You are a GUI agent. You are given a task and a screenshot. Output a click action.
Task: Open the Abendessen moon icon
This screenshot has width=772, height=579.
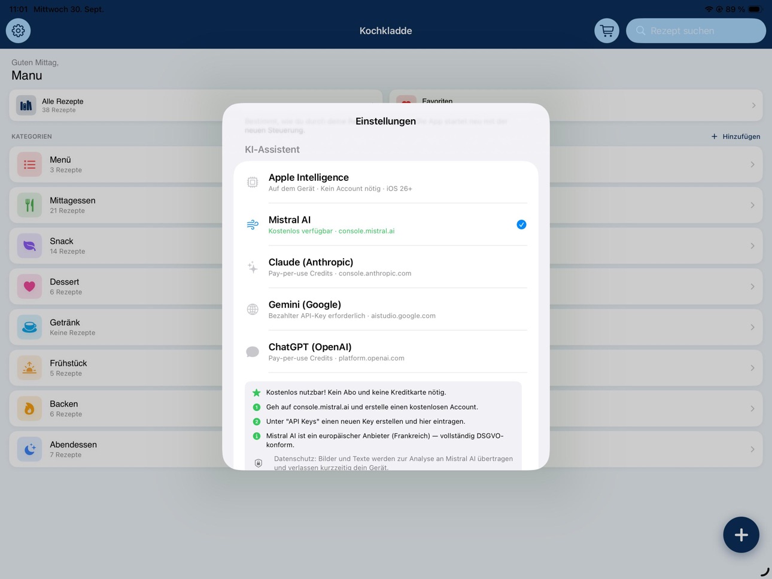point(29,450)
